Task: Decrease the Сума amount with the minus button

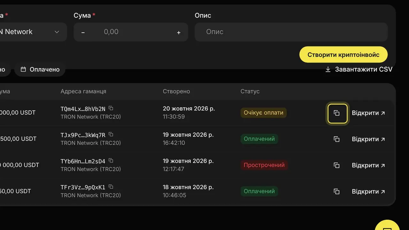Action: coord(83,32)
